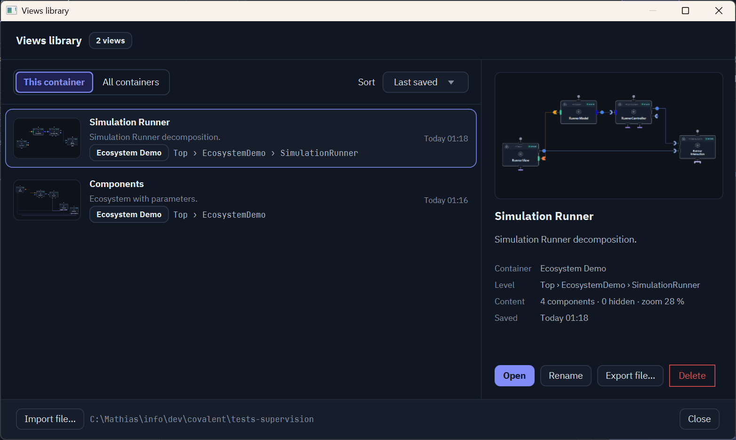
Task: Select the Components view title
Action: pos(117,184)
